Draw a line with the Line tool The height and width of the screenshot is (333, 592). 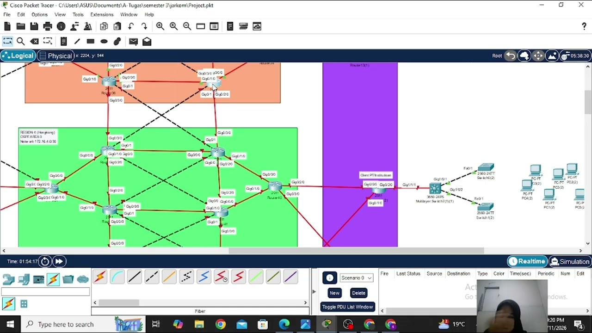77,42
